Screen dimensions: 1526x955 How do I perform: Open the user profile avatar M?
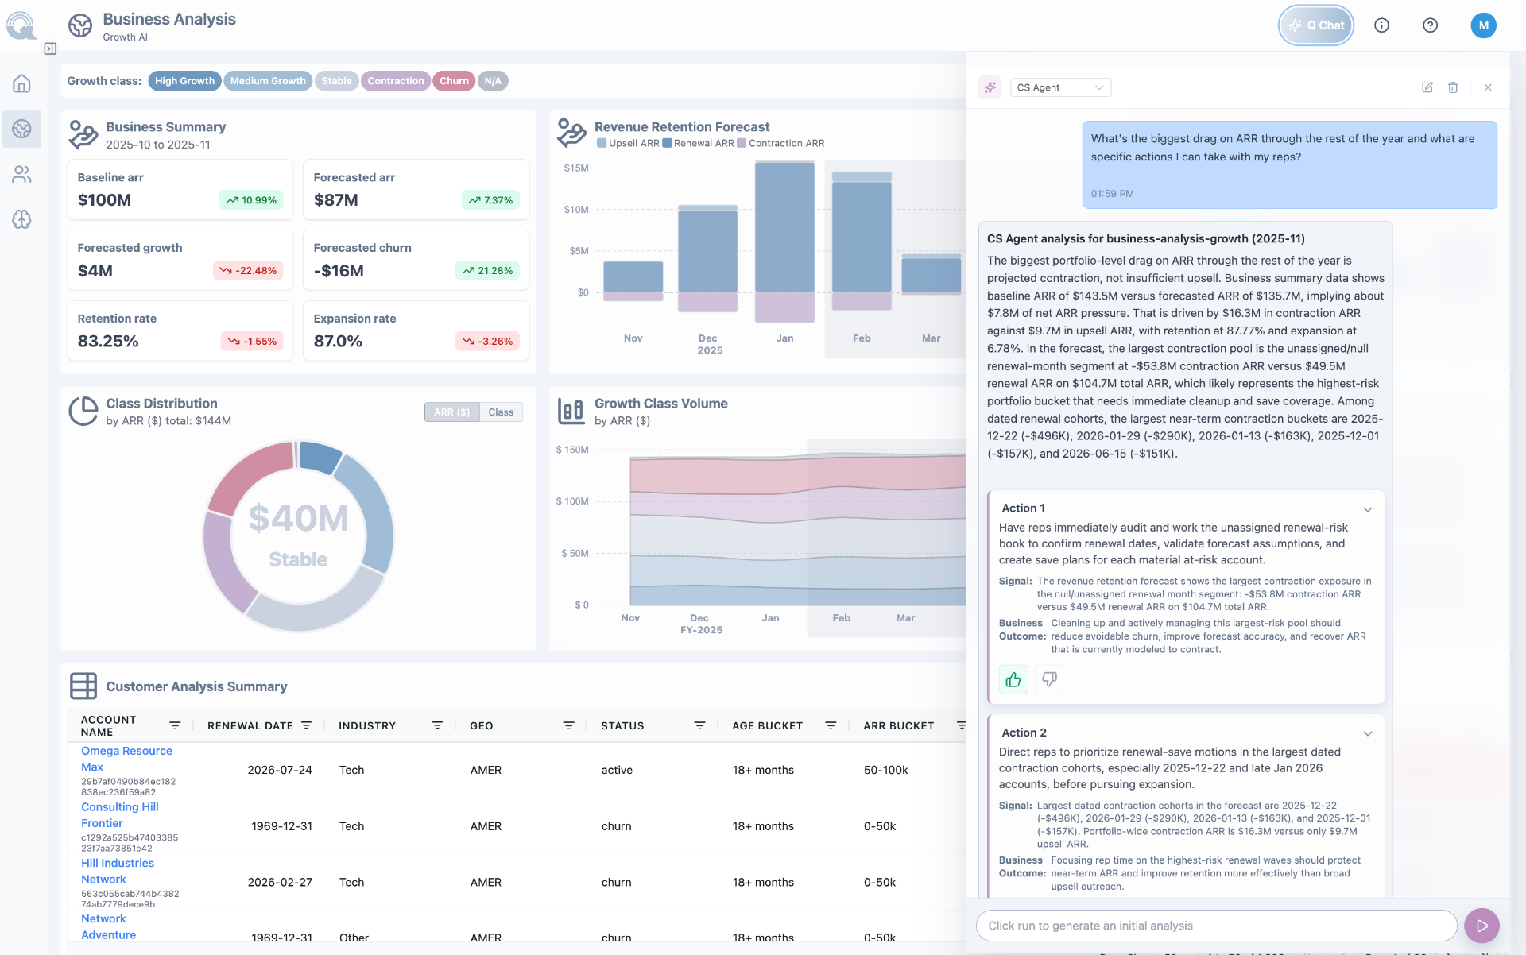tap(1483, 25)
